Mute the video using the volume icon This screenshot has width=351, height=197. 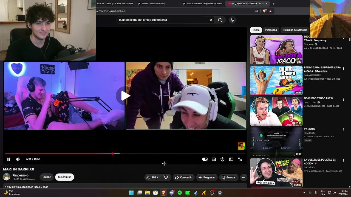click(18, 159)
